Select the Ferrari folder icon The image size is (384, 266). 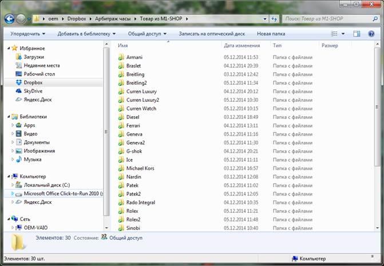121,125
